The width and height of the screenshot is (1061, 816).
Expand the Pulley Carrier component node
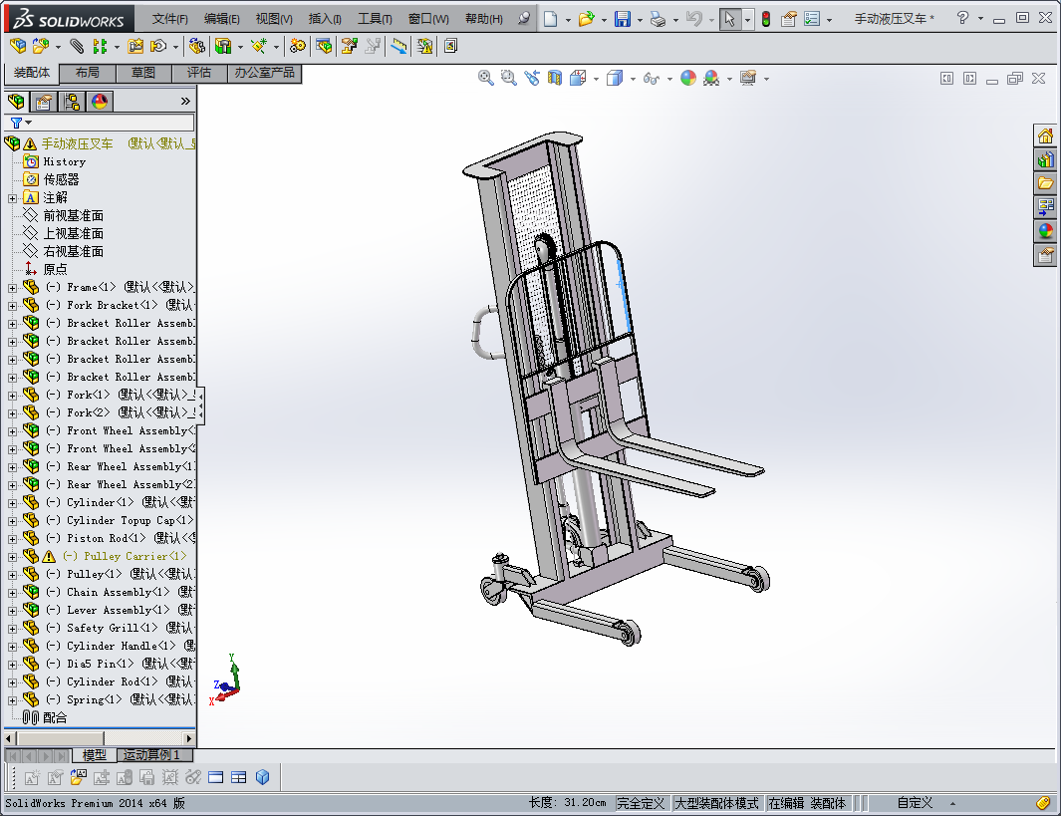point(10,556)
